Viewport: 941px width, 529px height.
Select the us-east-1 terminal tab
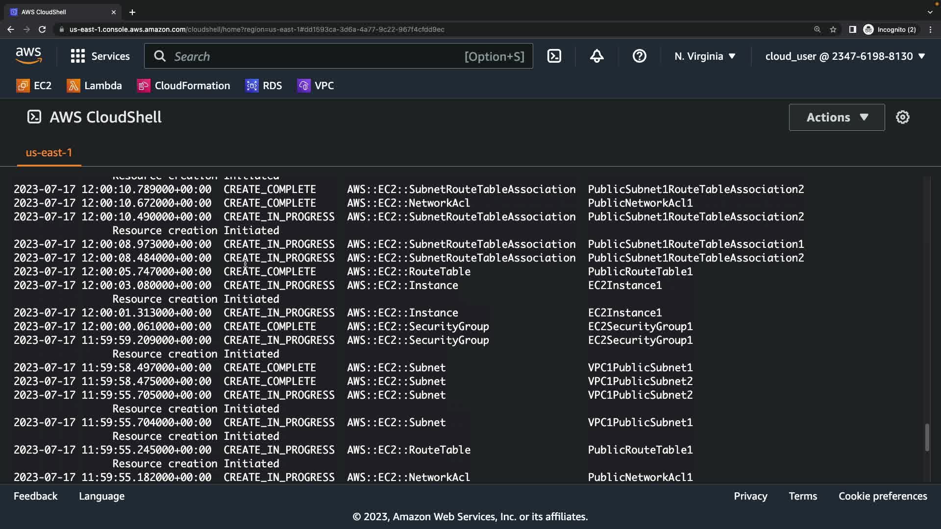49,152
